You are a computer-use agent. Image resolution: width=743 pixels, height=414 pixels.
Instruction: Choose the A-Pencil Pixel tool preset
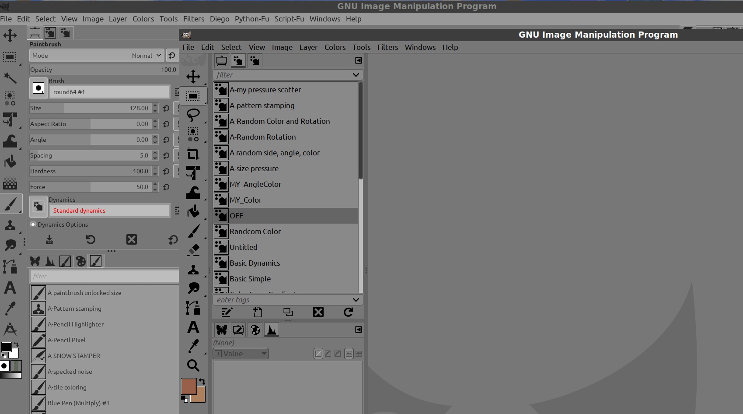(66, 340)
